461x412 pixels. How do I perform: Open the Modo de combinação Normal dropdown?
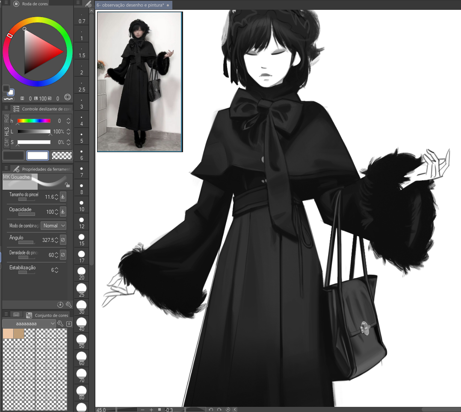(x=53, y=225)
